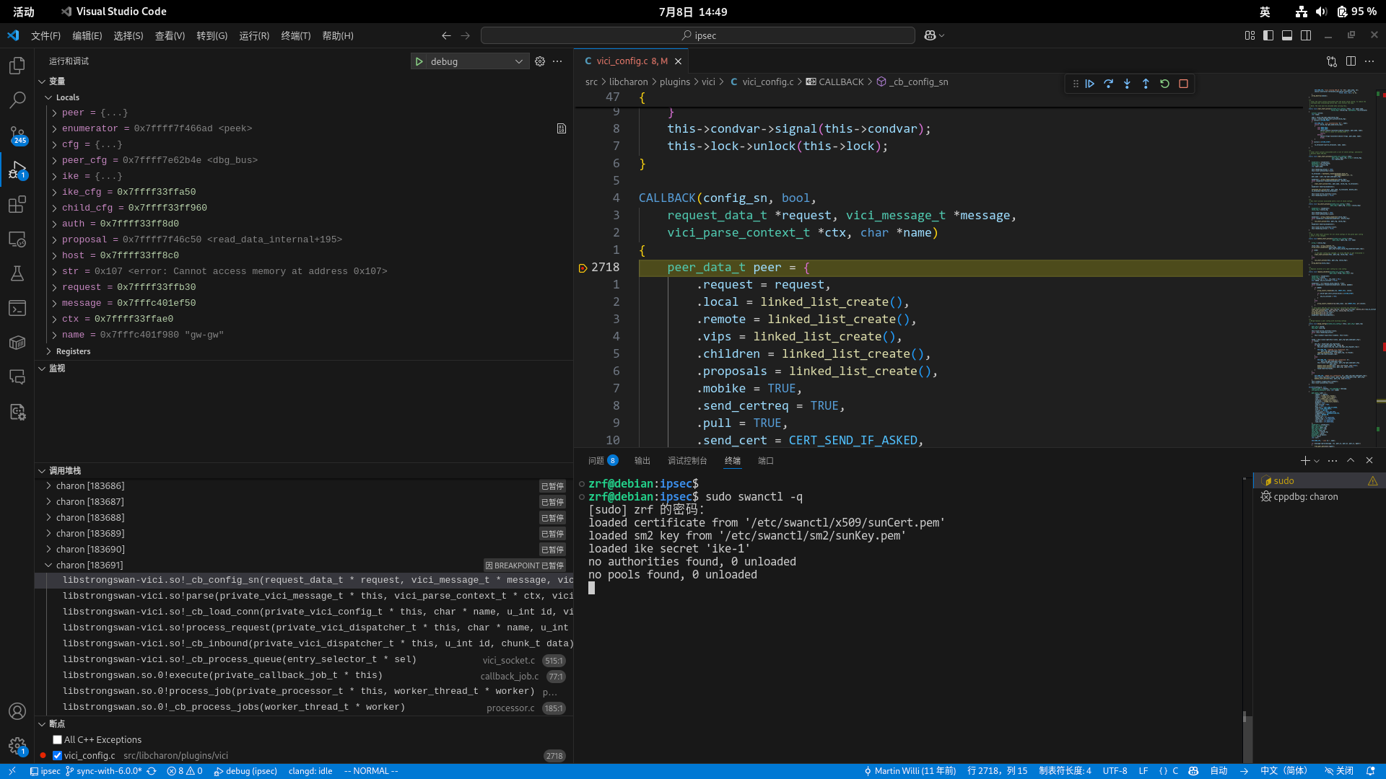Viewport: 1386px width, 779px height.
Task: Switch to the 输出 panel tab
Action: [642, 461]
